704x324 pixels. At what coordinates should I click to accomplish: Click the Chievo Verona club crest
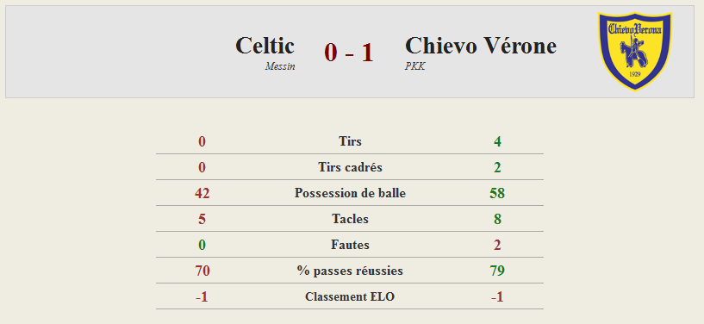point(635,51)
